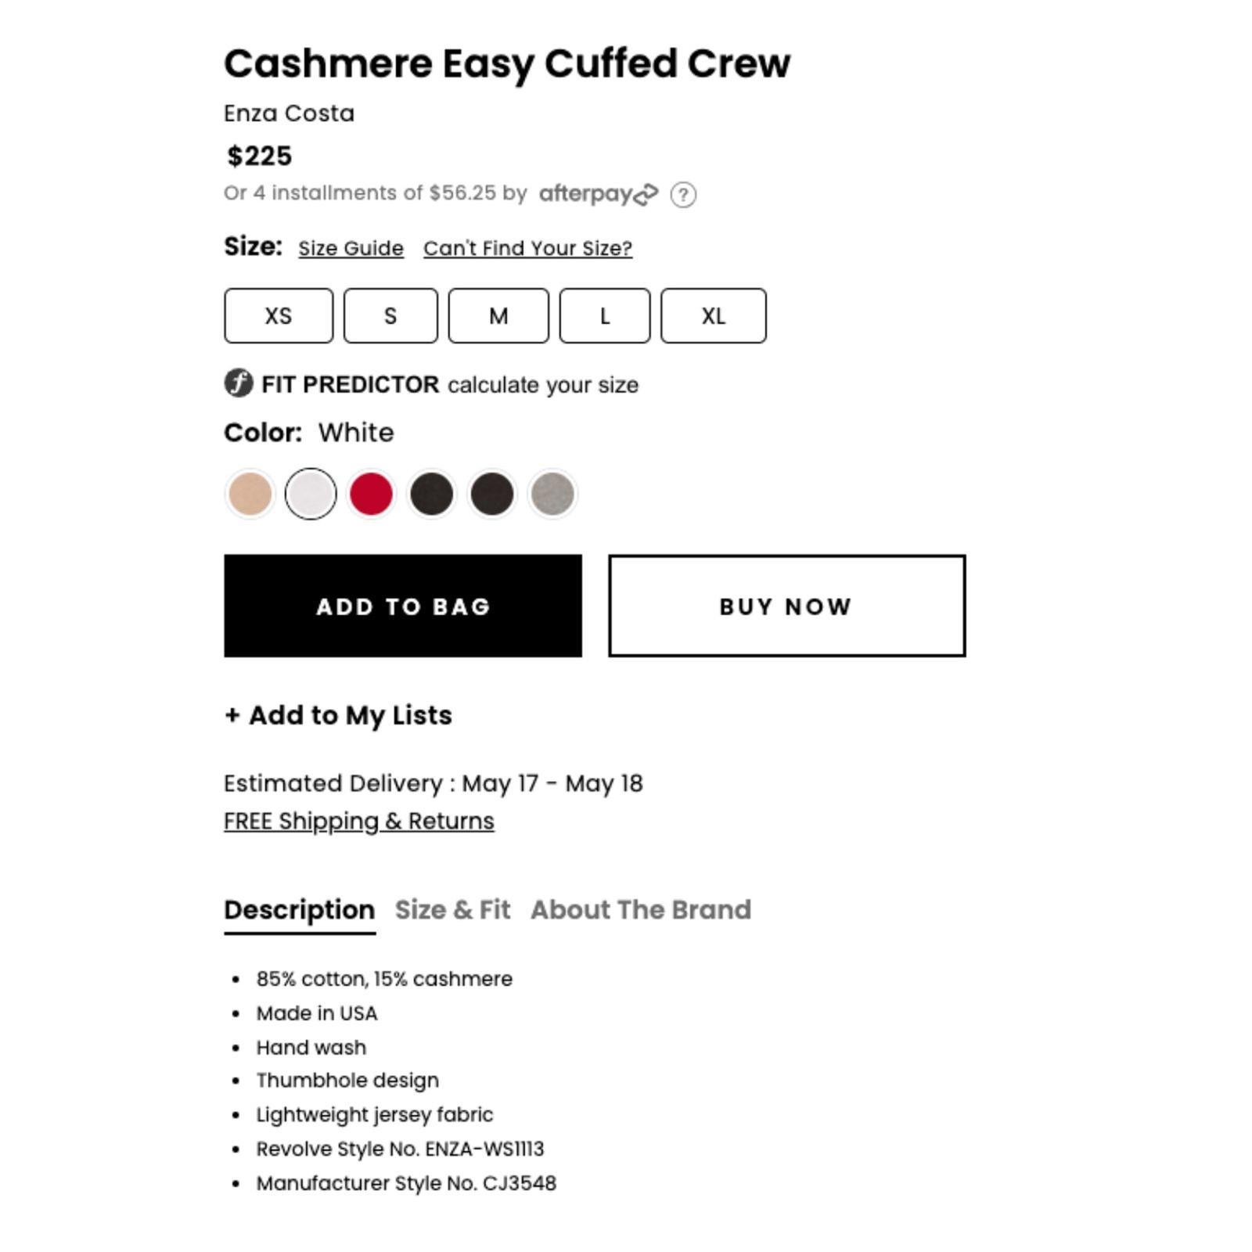Select size XL

[x=713, y=315]
